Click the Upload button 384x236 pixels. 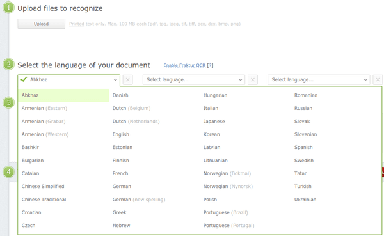pyautogui.click(x=41, y=24)
